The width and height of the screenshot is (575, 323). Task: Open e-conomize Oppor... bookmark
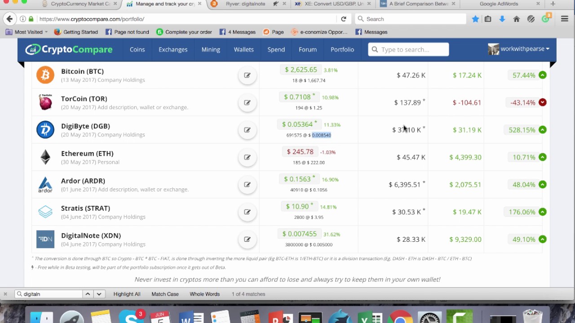[x=319, y=32]
